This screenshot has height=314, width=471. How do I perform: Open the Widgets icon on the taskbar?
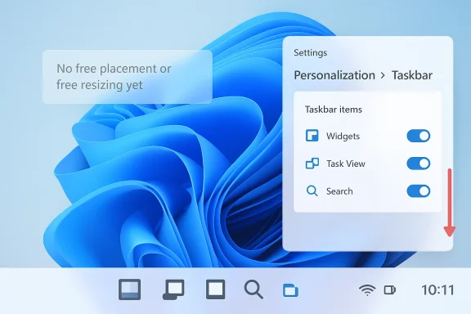[129, 289]
